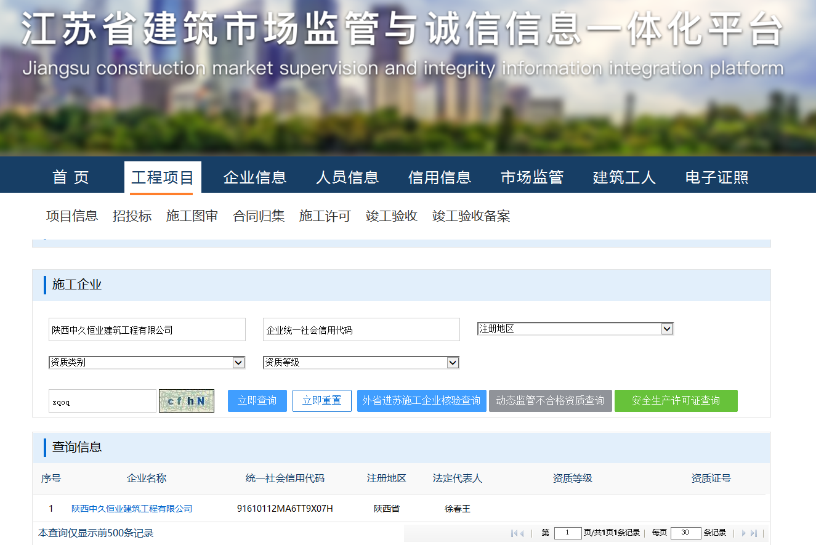
Task: Open 项目信息 submenu item
Action: coord(72,216)
